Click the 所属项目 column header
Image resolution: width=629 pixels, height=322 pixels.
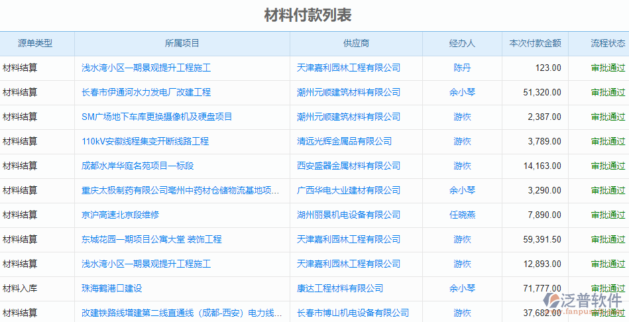coord(182,43)
